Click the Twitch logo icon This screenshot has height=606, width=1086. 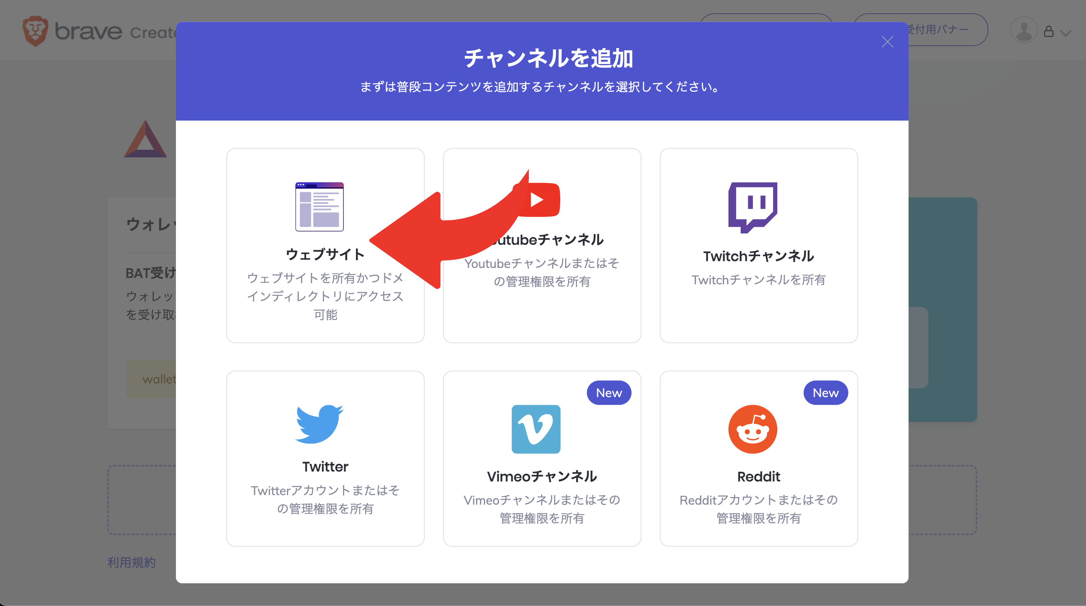[752, 208]
